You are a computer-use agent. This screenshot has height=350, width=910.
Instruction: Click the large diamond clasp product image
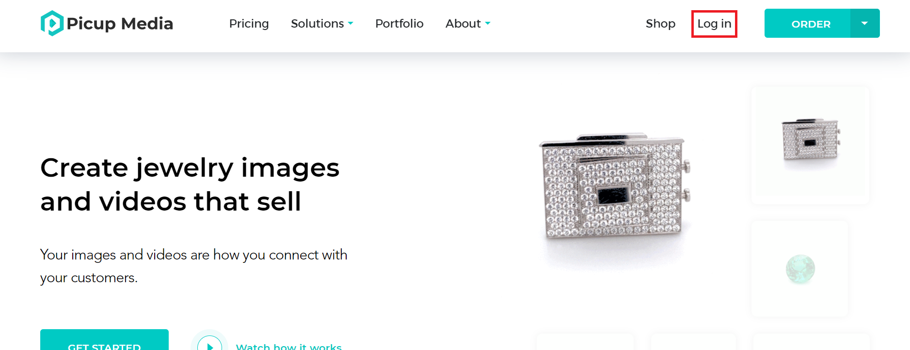(x=614, y=186)
